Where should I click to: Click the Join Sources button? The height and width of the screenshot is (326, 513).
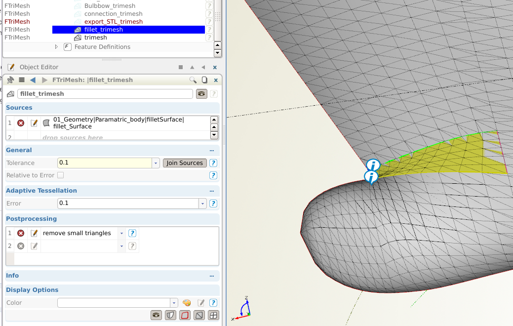click(185, 163)
